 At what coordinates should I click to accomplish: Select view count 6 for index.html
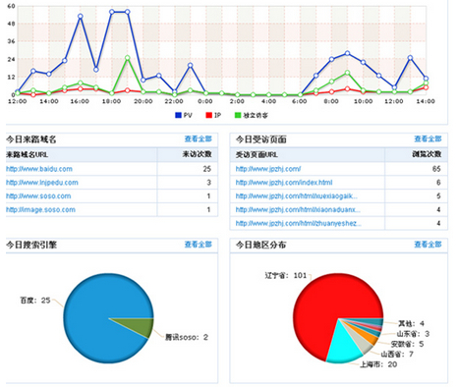point(438,183)
